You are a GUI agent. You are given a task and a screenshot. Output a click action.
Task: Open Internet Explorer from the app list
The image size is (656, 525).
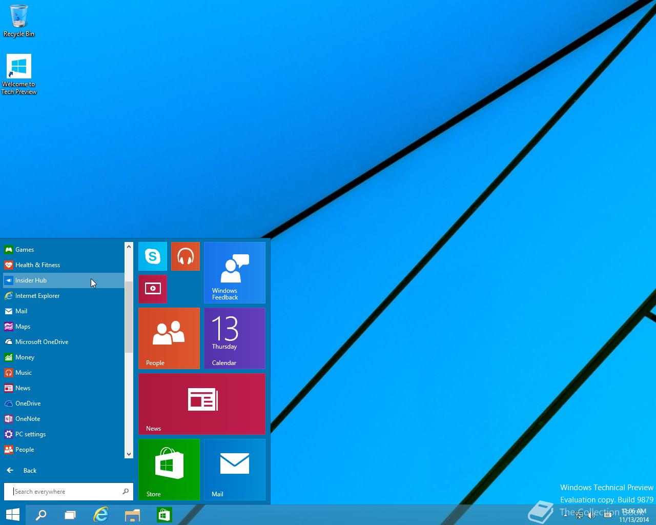click(64, 296)
